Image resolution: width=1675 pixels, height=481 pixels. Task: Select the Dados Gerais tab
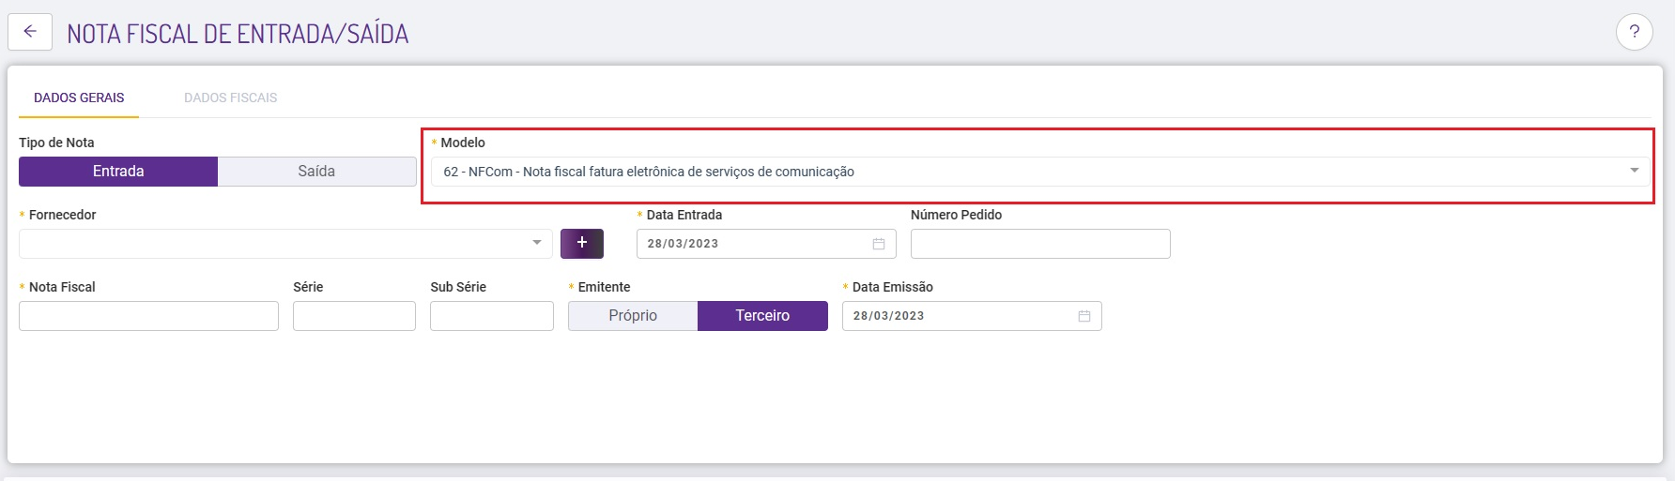coord(79,98)
